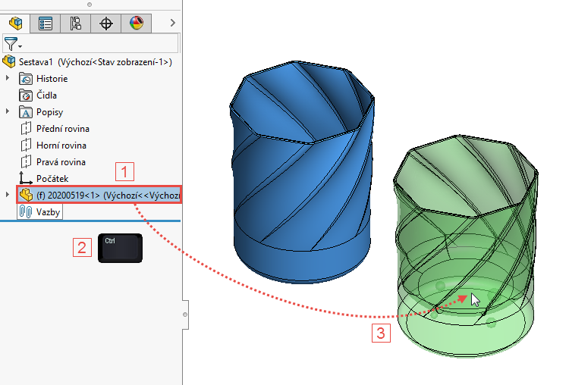This screenshot has width=569, height=385.
Task: Click the Horní rovina plane icon
Action: tap(26, 145)
